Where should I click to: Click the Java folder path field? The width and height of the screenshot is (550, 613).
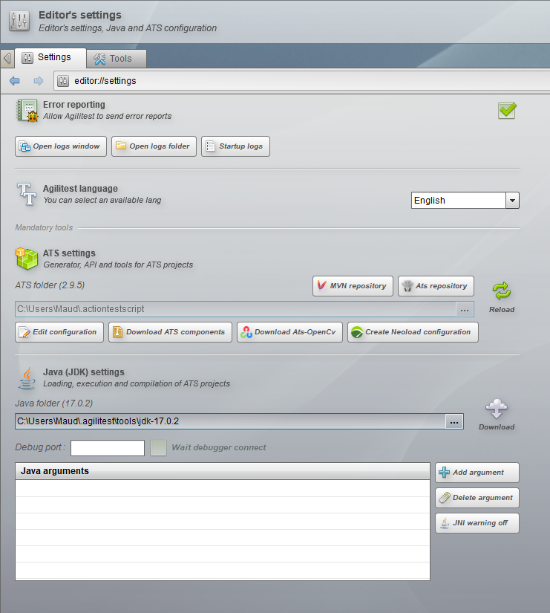pyautogui.click(x=231, y=421)
